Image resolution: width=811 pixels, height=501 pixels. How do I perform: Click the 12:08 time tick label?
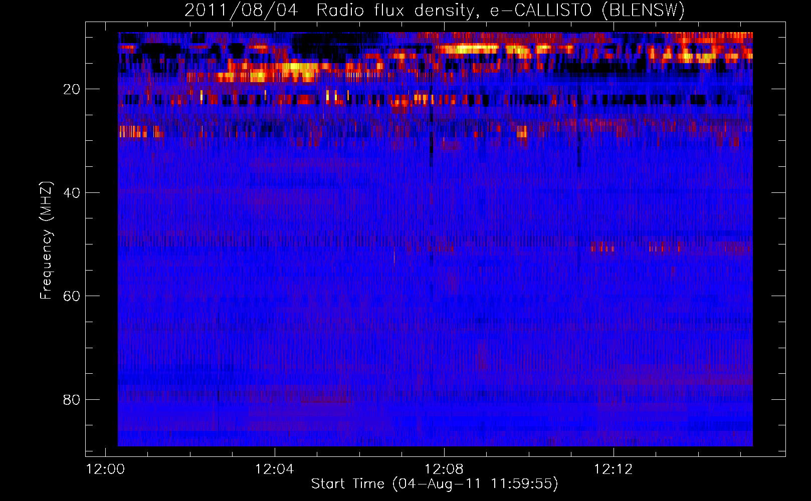point(444,469)
